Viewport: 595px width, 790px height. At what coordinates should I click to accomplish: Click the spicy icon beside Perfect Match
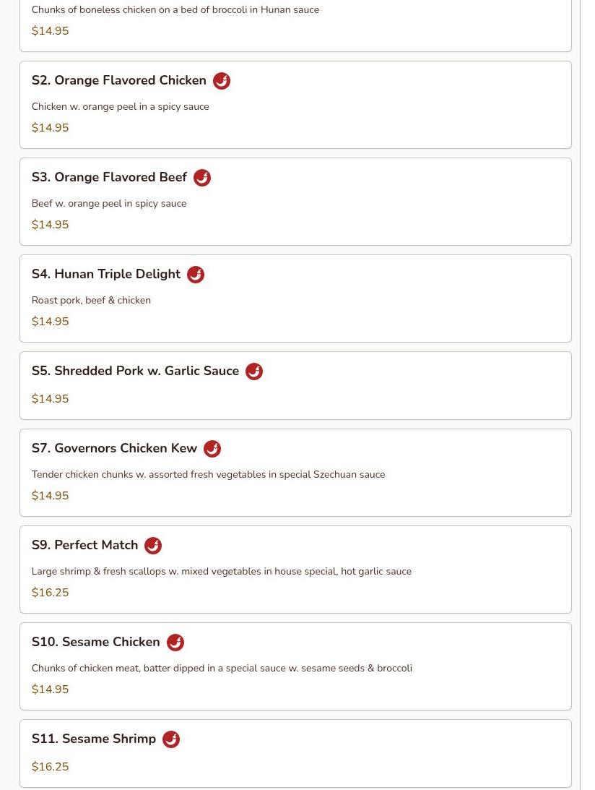tap(153, 545)
